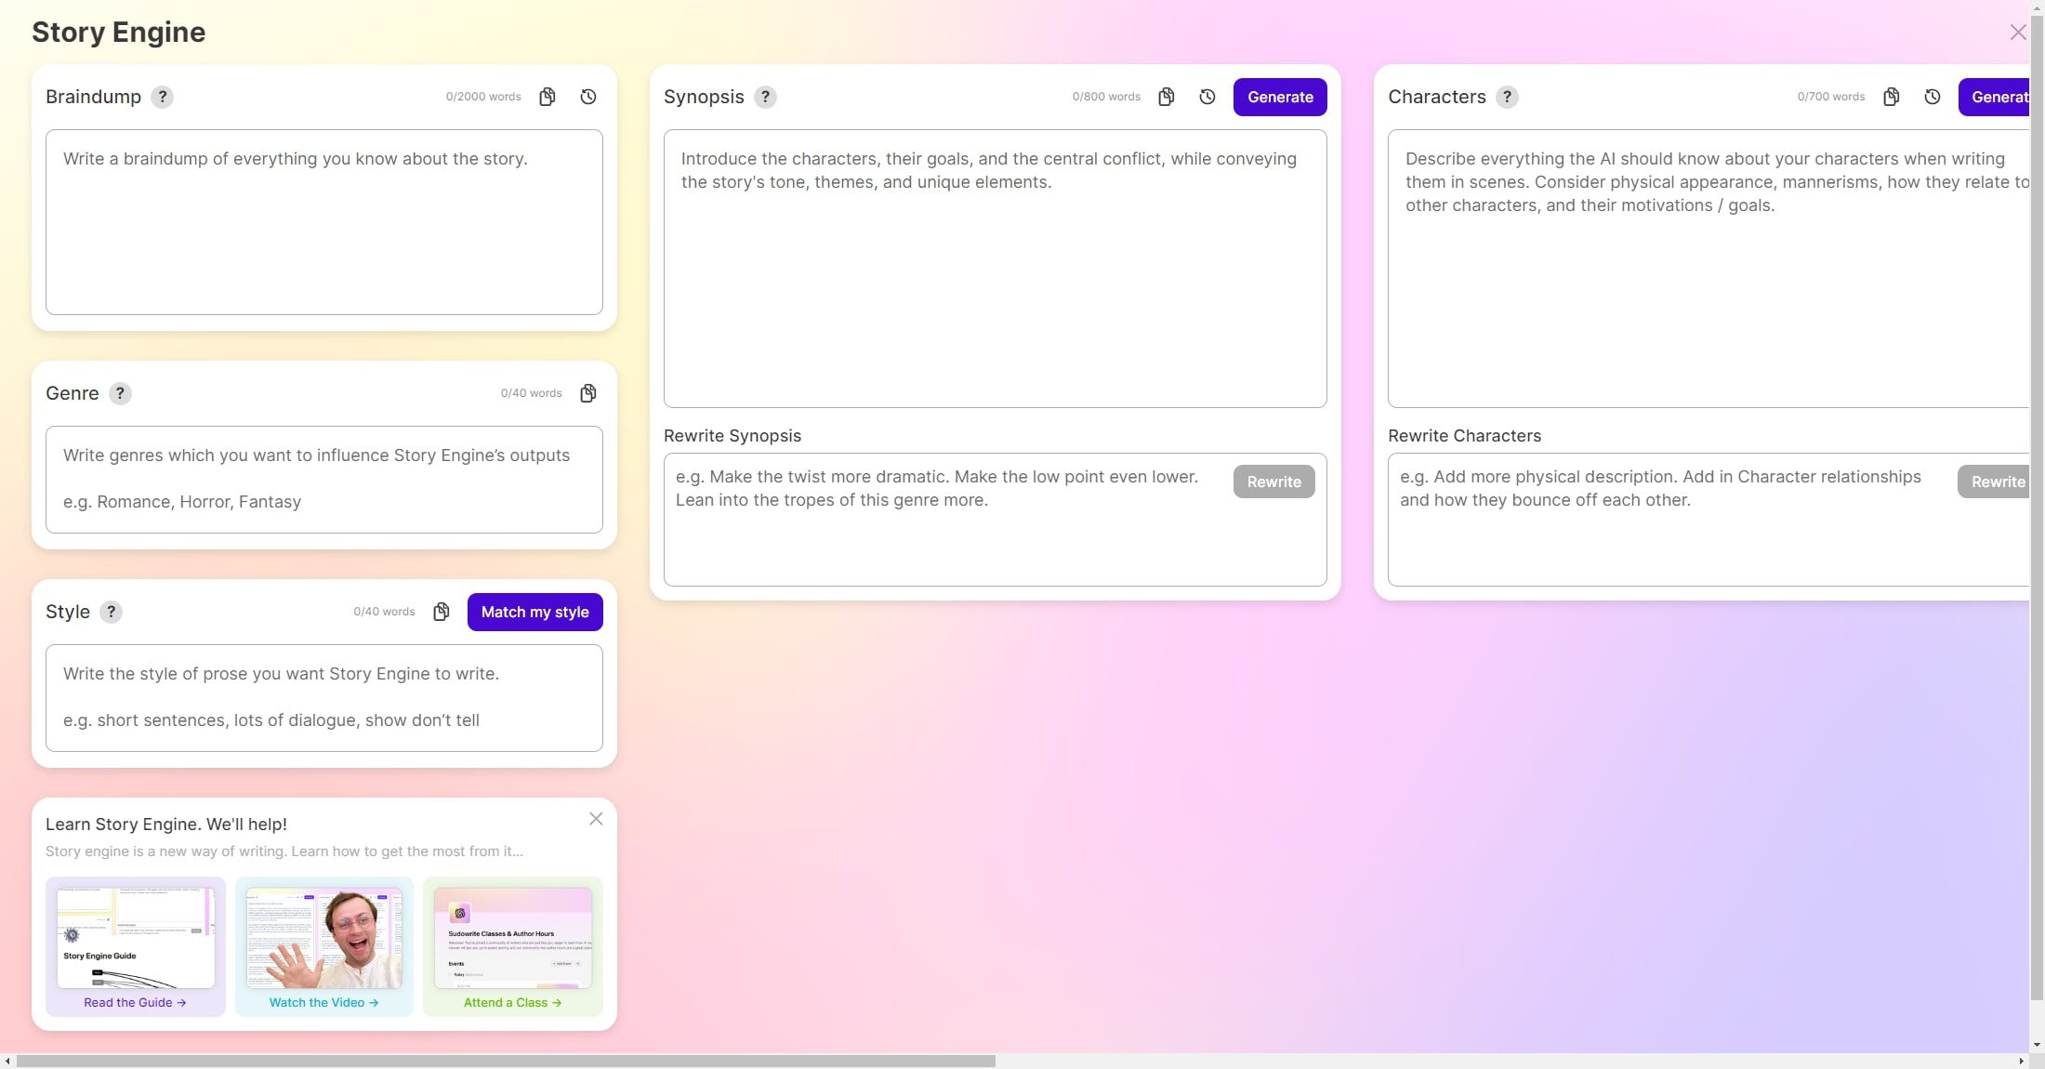Click the Generate button in Synopsis panel
2045x1069 pixels.
pos(1278,96)
